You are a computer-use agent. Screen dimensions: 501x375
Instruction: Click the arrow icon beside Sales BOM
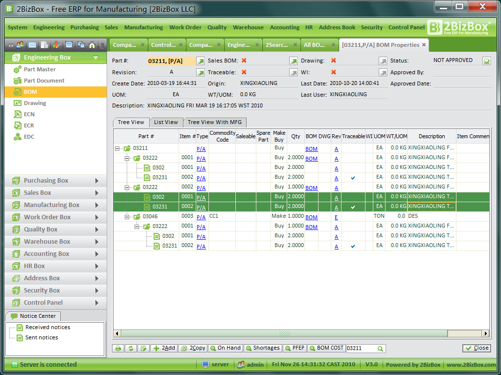click(294, 61)
